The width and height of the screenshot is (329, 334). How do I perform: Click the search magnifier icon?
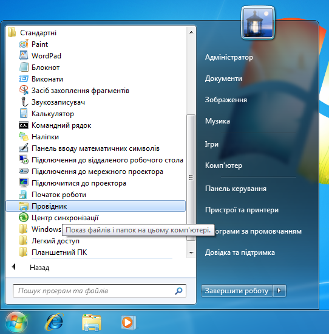178,291
